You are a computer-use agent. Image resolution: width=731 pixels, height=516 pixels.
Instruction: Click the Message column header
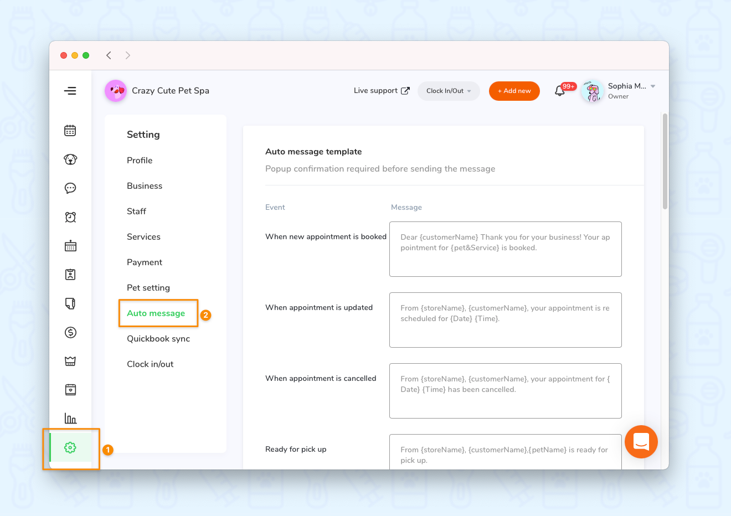(x=406, y=208)
